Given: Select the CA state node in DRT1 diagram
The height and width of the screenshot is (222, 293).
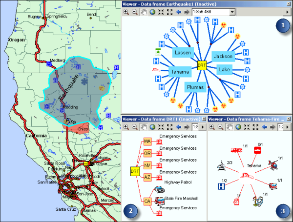Looking at the screenshot, I should (147, 201).
